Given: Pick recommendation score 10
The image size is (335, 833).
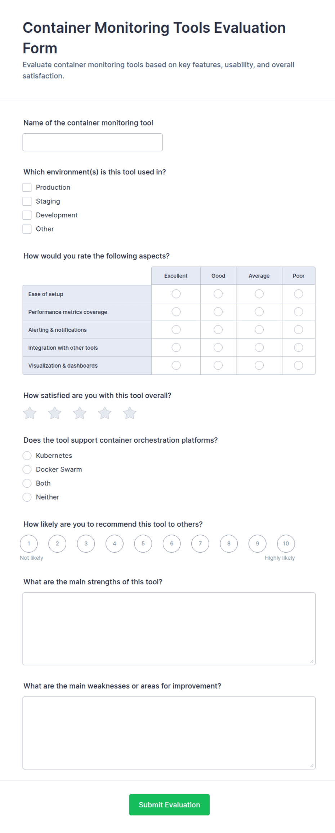Looking at the screenshot, I should click(x=286, y=544).
